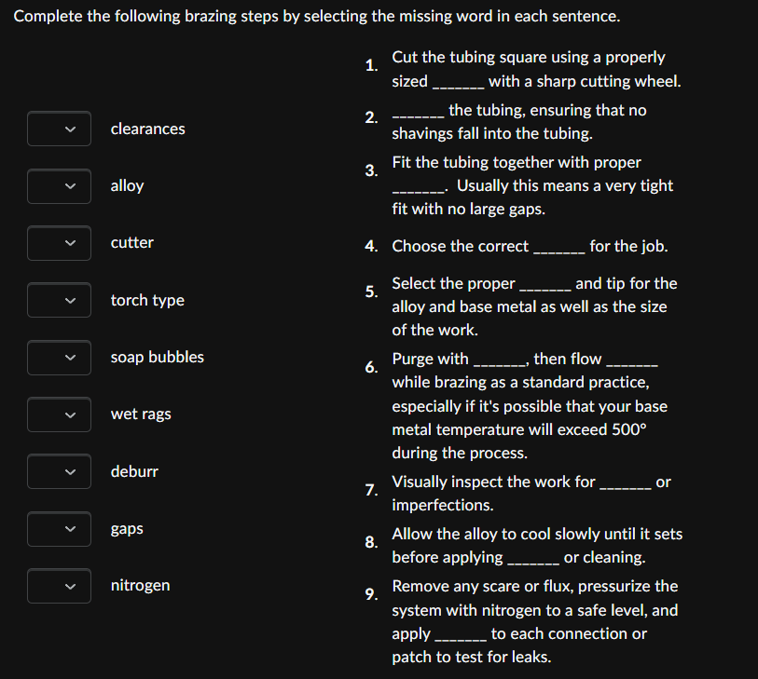The width and height of the screenshot is (758, 679).
Task: Open the dropdown beside wet rags
Action: click(x=59, y=414)
